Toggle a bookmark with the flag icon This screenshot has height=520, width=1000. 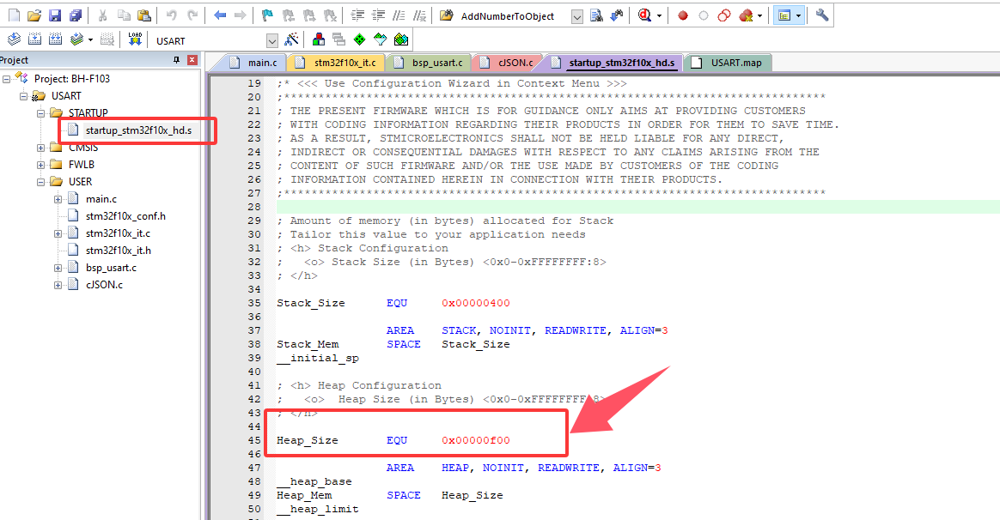pos(267,14)
